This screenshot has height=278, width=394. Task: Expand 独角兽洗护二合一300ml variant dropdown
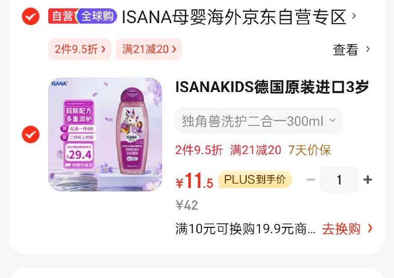259,121
